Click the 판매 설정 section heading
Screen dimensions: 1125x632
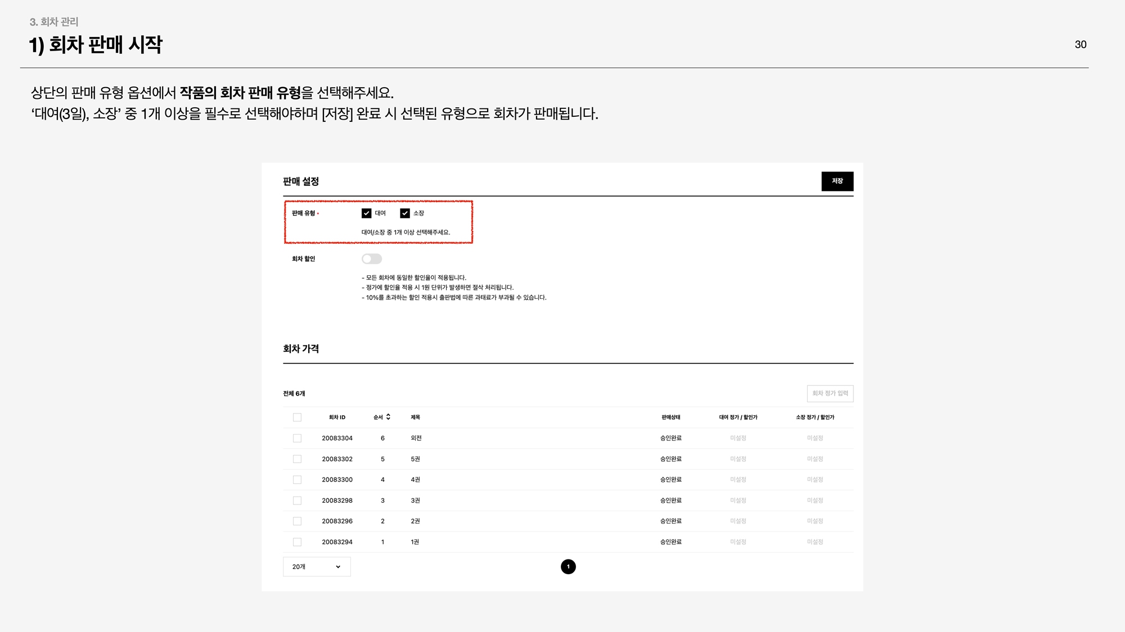301,181
